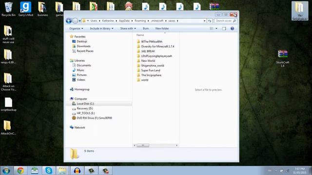312x175 pixels.
Task: Open the Music library
Action: click(80, 70)
